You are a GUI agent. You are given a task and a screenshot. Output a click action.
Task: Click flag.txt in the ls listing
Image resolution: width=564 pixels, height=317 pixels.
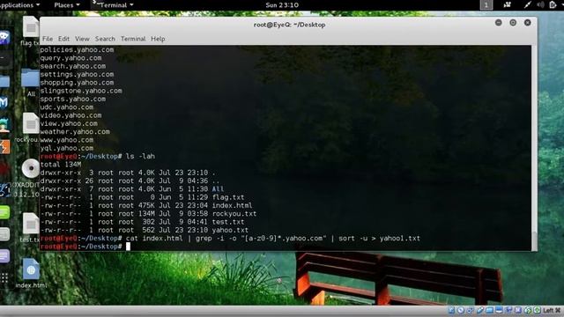pyautogui.click(x=228, y=197)
